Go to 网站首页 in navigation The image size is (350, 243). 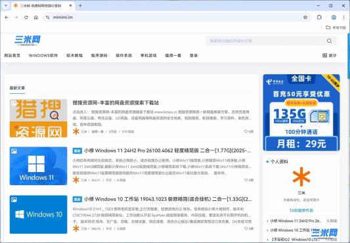(12, 55)
